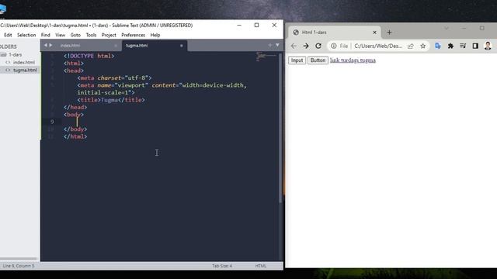This screenshot has height=279, width=497.
Task: Go to next tab with right arrow
Action: pos(50,45)
